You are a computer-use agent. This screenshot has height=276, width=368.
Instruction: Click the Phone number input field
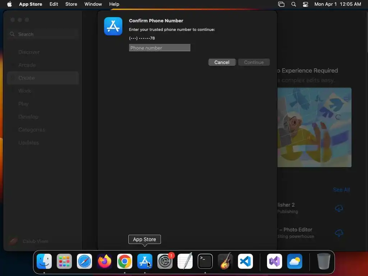tap(160, 48)
